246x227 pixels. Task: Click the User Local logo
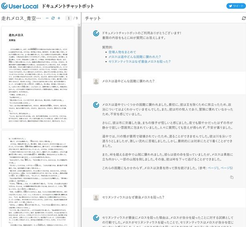(20, 6)
